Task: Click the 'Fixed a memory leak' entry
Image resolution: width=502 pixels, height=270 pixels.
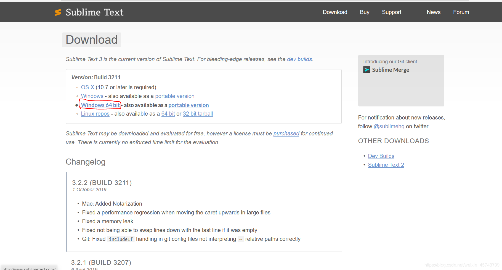Action: click(108, 221)
